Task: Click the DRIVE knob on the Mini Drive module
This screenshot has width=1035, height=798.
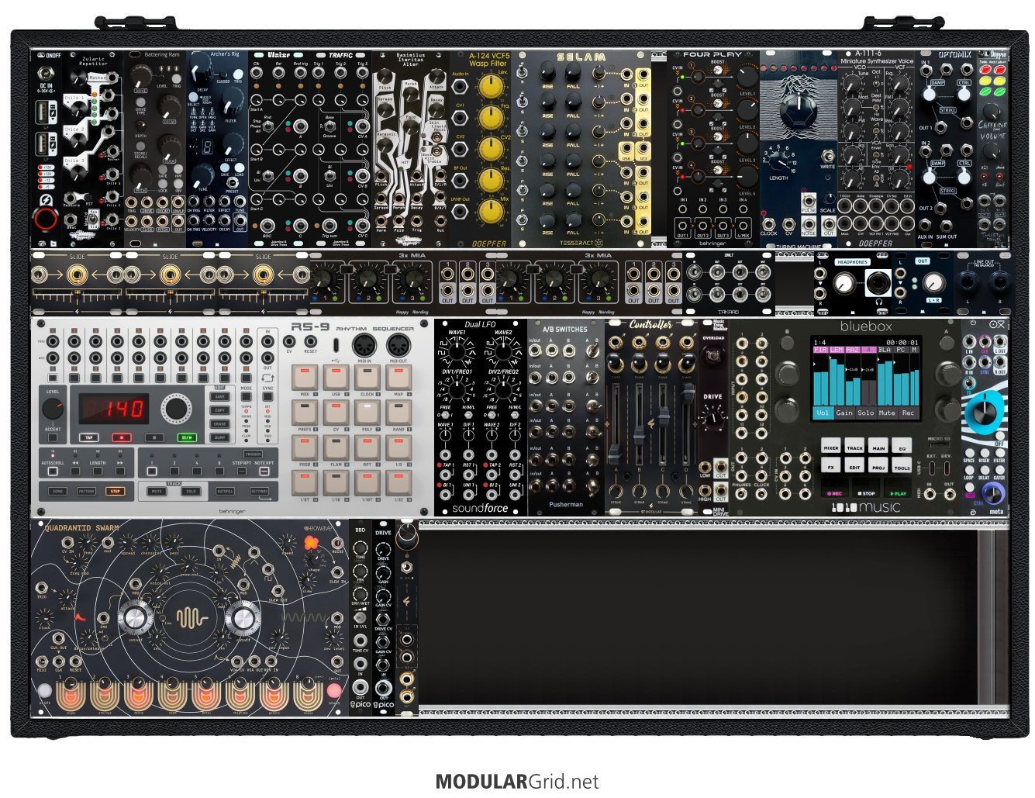Action: (x=712, y=418)
